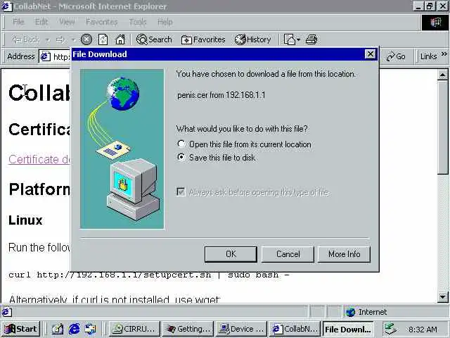Image resolution: width=450 pixels, height=338 pixels.
Task: Click the Print icon
Action: [x=311, y=39]
